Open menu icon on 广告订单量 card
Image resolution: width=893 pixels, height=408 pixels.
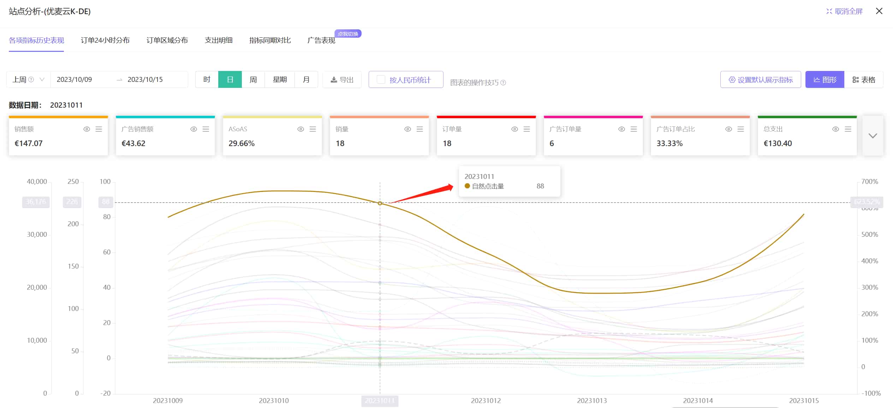point(634,129)
